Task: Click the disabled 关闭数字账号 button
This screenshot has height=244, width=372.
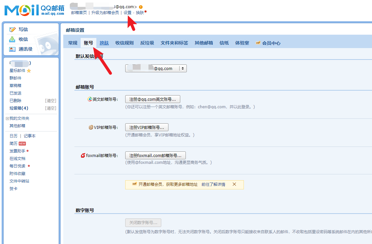Action: (143, 223)
